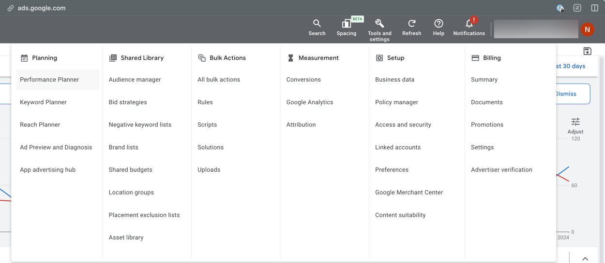Open App advertising hub
The height and width of the screenshot is (263, 605).
pos(47,170)
